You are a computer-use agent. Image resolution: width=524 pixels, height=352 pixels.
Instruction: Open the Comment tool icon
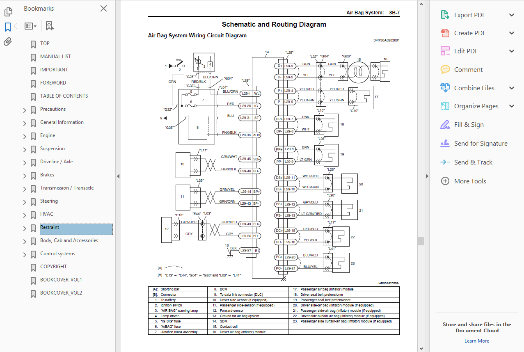click(445, 69)
